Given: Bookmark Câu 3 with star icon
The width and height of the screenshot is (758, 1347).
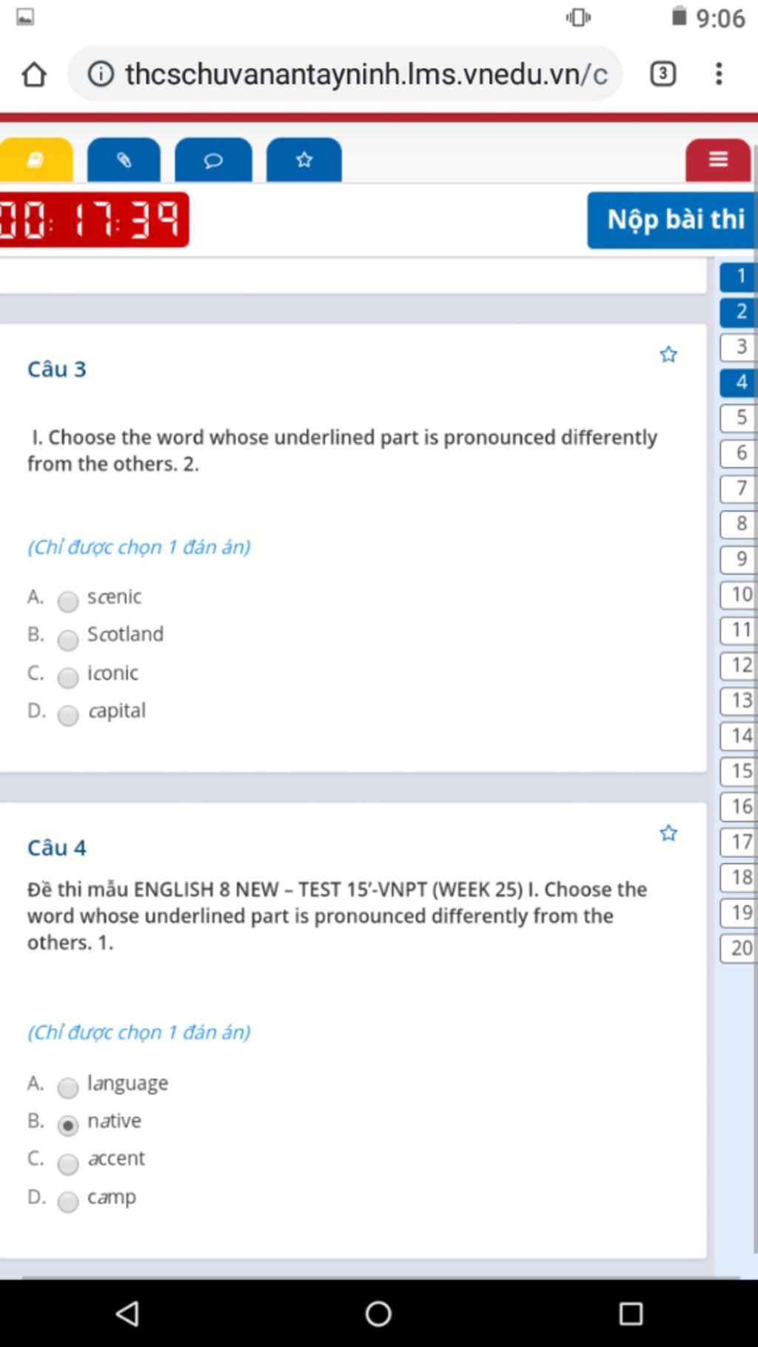Looking at the screenshot, I should point(668,355).
